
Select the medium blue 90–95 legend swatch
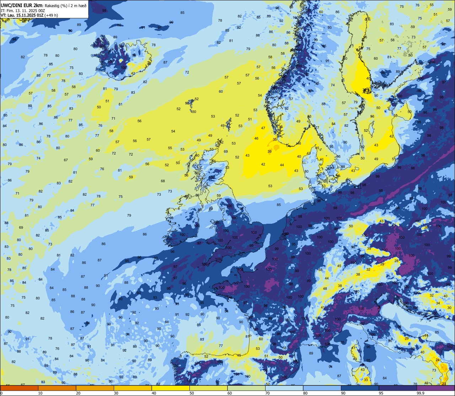pos(360,388)
